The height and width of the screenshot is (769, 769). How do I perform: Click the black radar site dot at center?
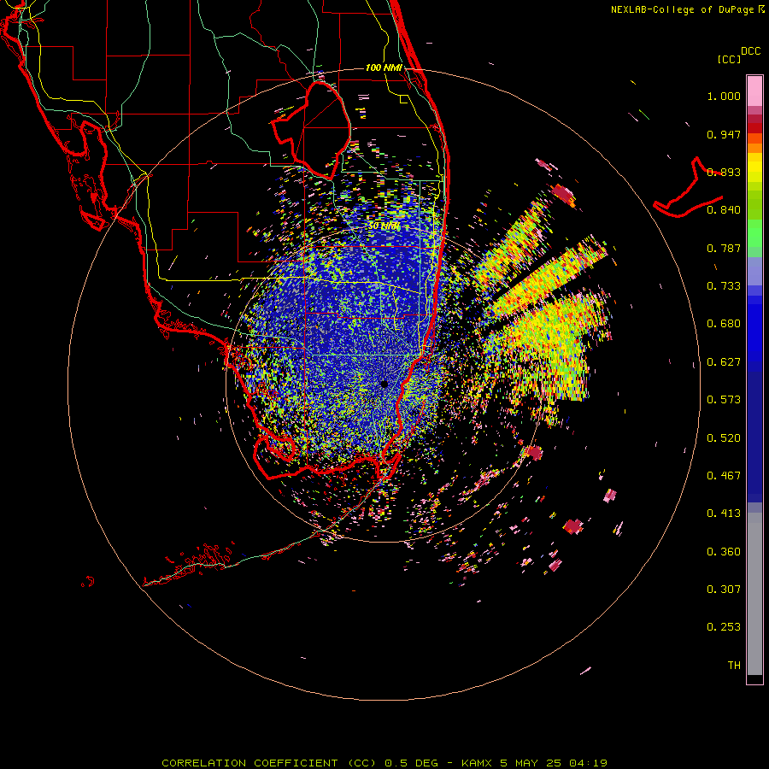pyautogui.click(x=384, y=384)
